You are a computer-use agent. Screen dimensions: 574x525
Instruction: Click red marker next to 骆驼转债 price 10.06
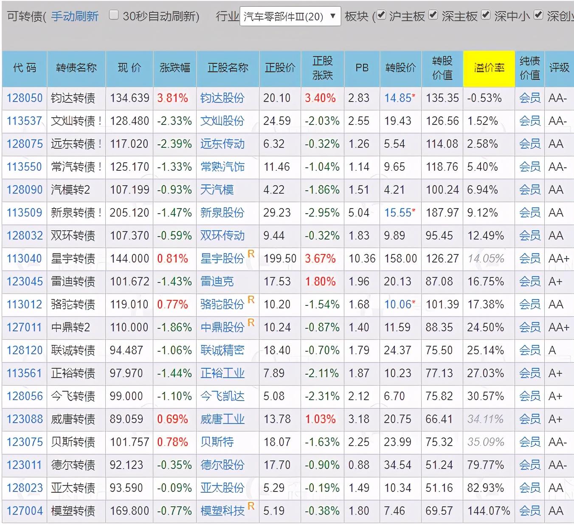(414, 301)
